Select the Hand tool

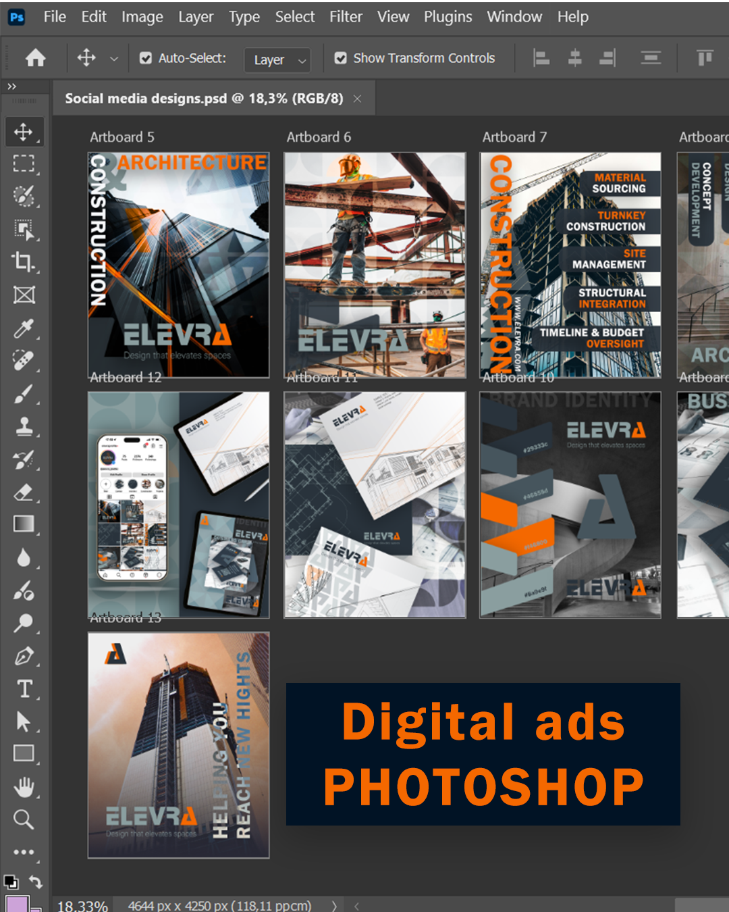pyautogui.click(x=24, y=787)
